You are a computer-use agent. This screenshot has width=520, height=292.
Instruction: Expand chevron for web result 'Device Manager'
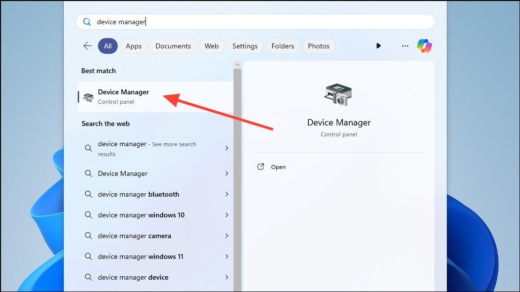227,173
